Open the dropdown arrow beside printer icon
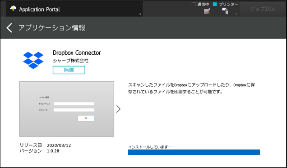Image resolution: width=287 pixels, height=168 pixels. pos(236,14)
